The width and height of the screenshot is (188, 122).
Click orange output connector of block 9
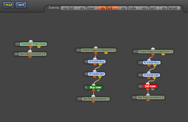[x=95, y=76]
